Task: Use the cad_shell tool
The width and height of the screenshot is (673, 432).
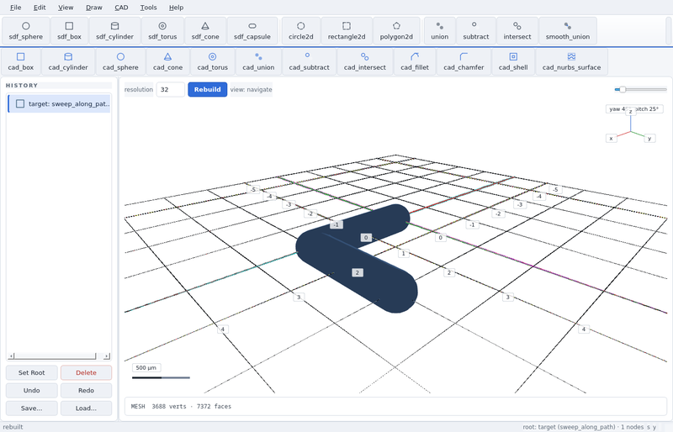Action: pos(513,62)
